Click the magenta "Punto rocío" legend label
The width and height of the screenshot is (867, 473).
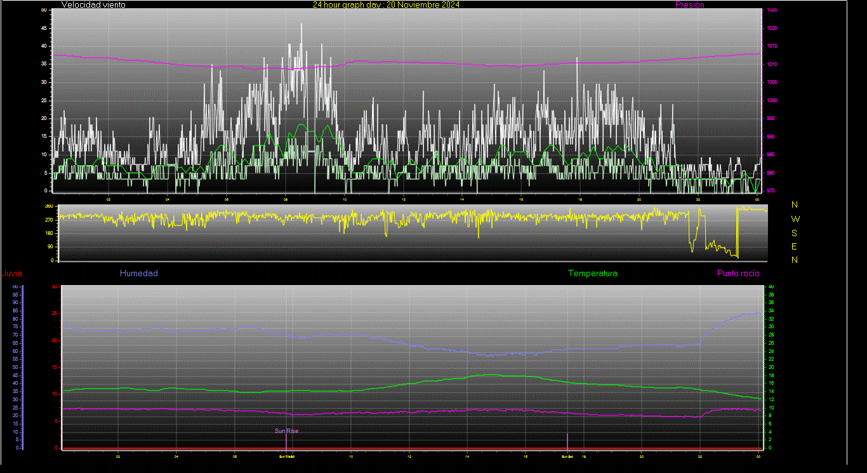(x=738, y=274)
